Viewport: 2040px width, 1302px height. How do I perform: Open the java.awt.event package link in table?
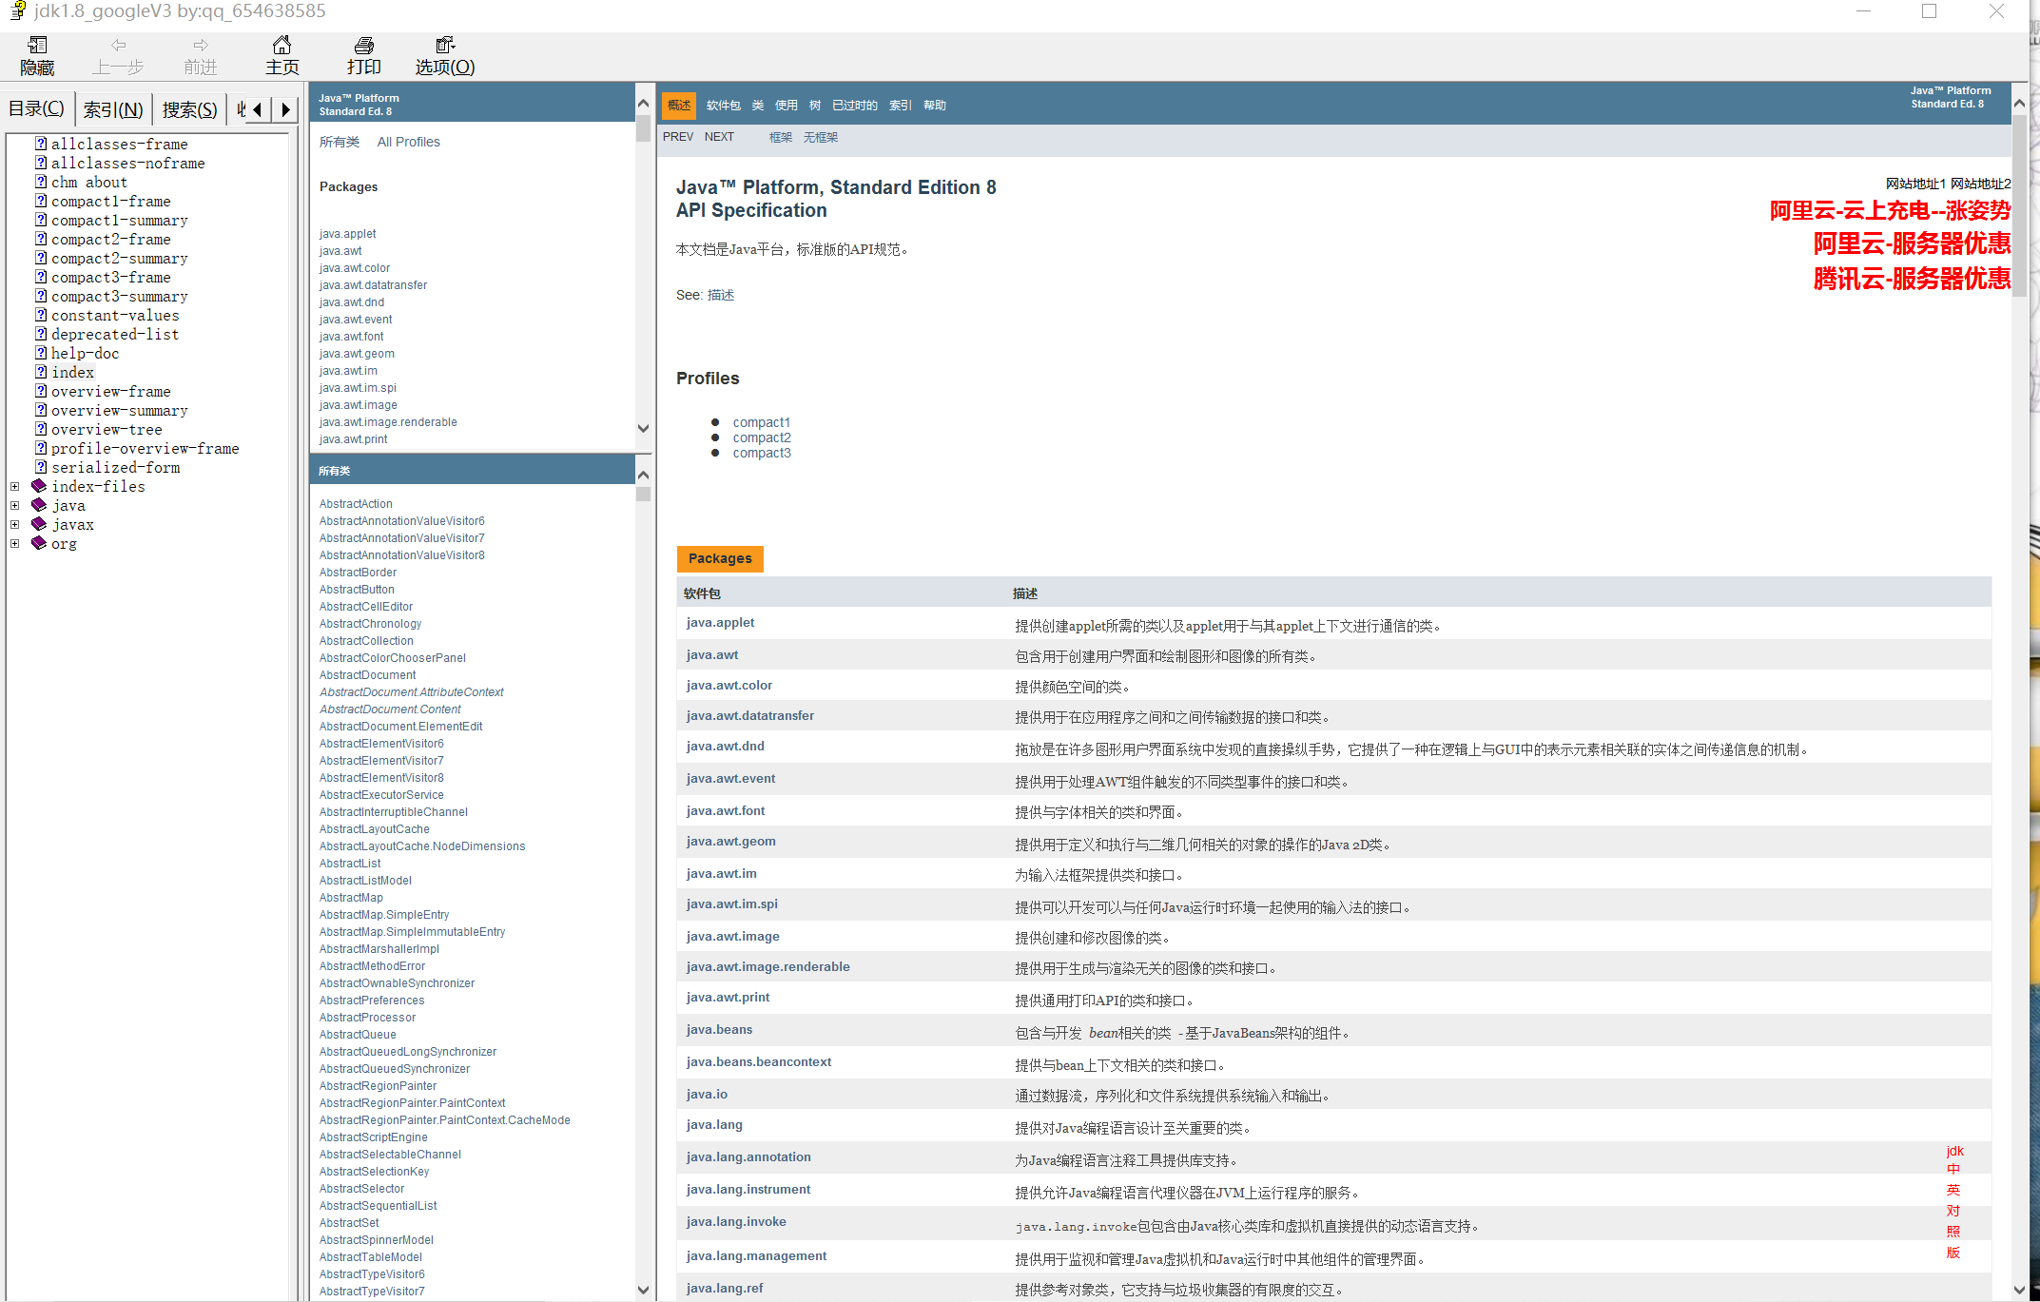click(730, 778)
